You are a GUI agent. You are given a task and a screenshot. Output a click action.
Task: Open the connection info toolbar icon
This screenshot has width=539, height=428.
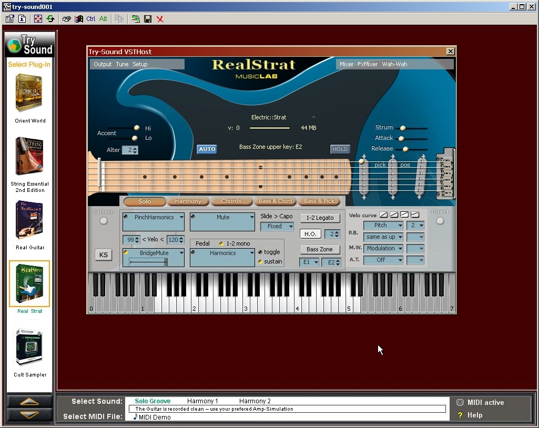pos(22,19)
